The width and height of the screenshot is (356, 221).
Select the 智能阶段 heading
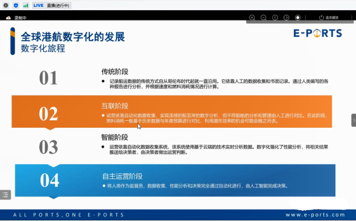point(114,137)
